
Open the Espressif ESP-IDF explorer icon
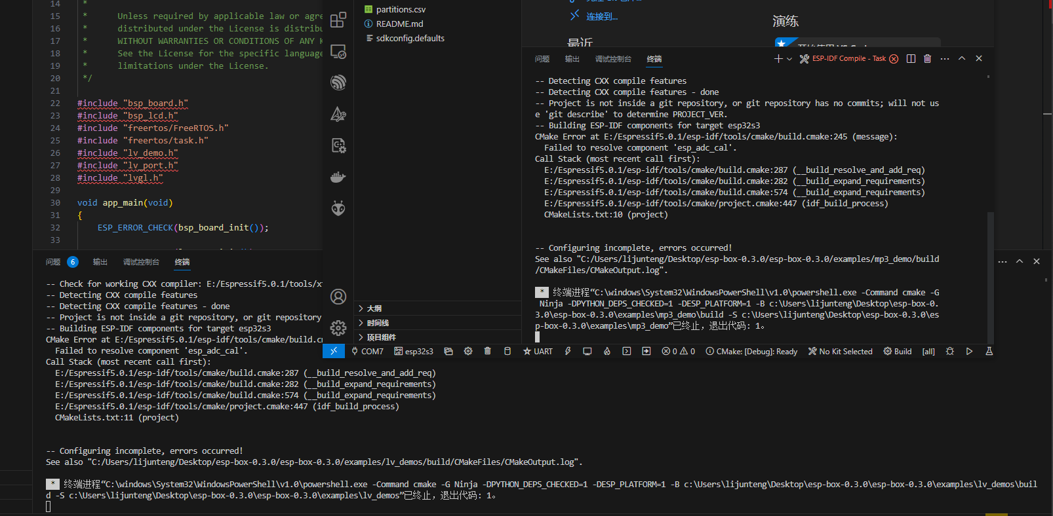(338, 83)
